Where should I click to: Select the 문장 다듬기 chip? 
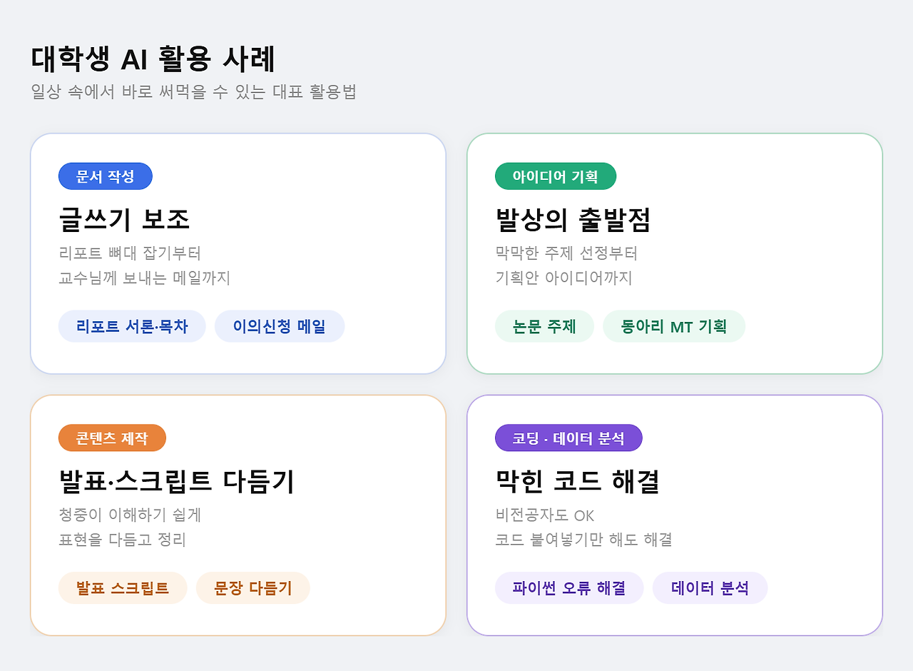253,588
